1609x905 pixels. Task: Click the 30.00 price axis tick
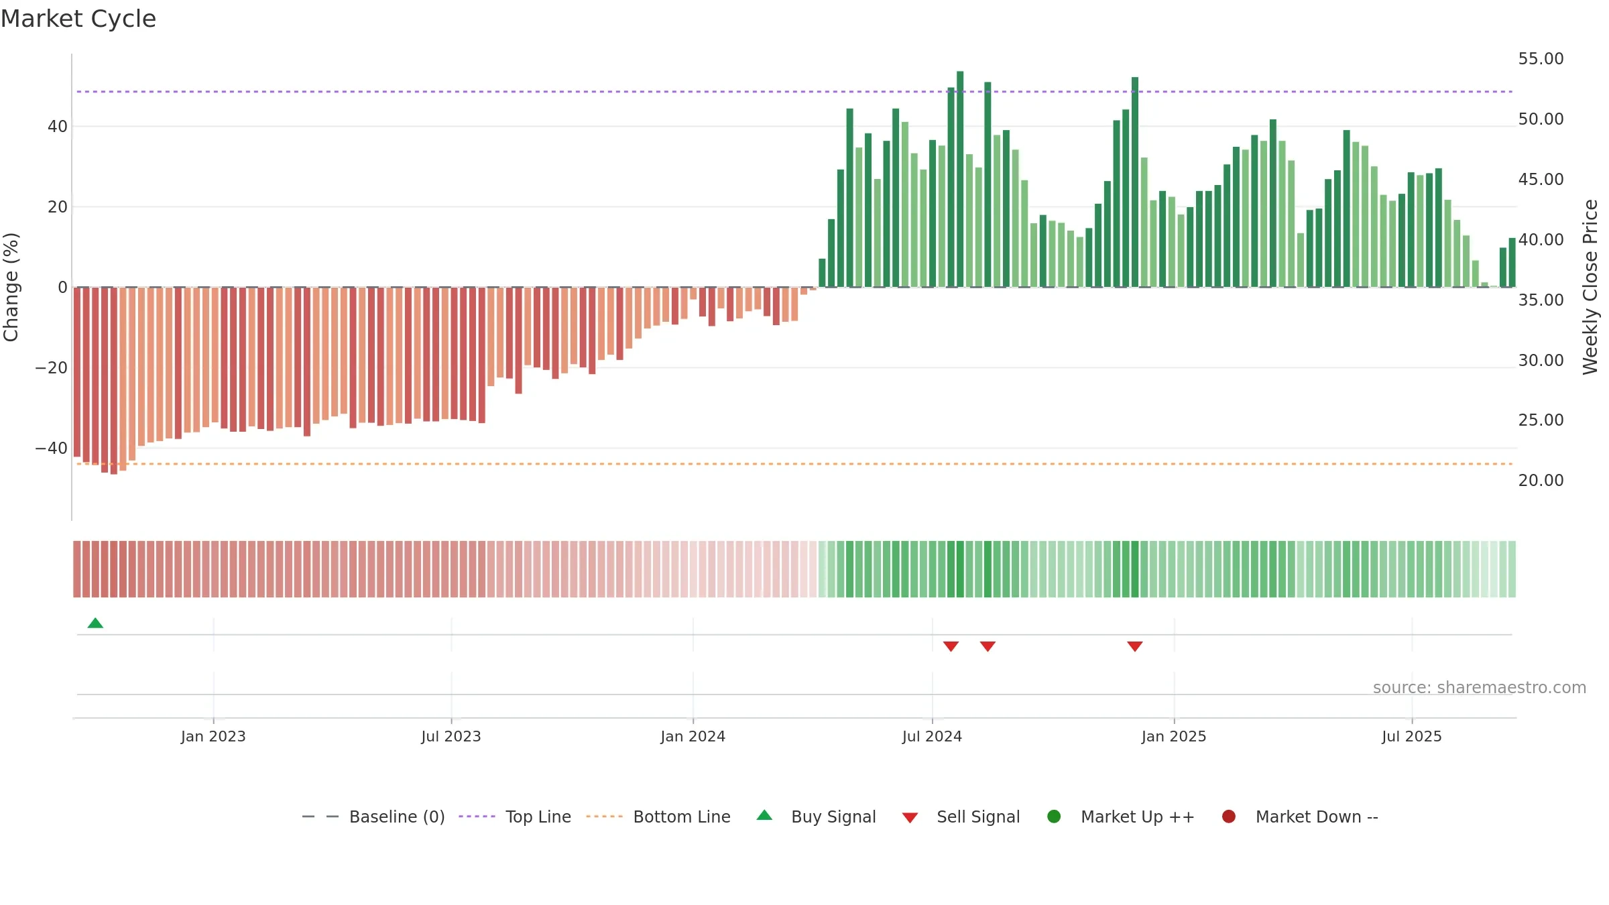[x=1541, y=361]
